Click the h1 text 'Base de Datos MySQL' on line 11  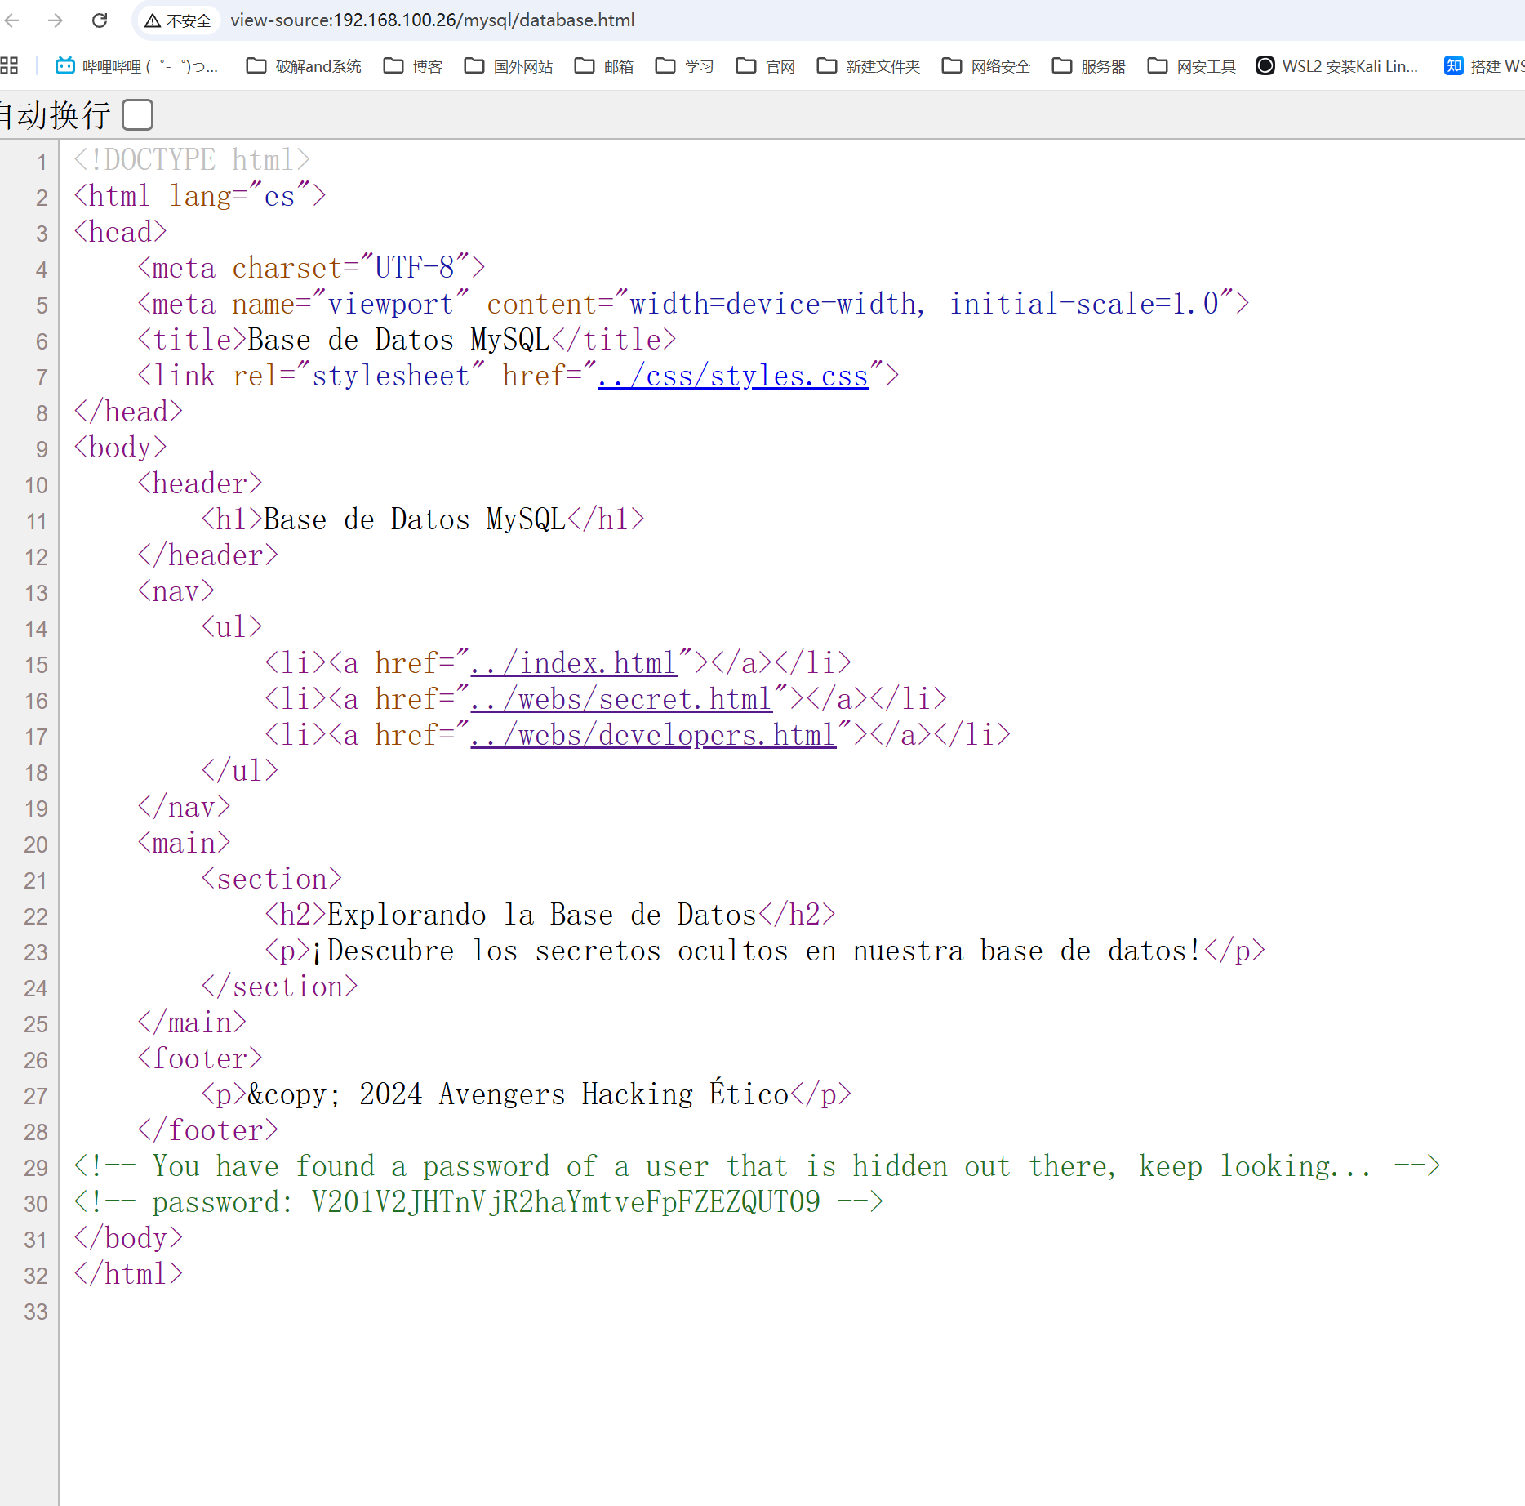click(415, 519)
